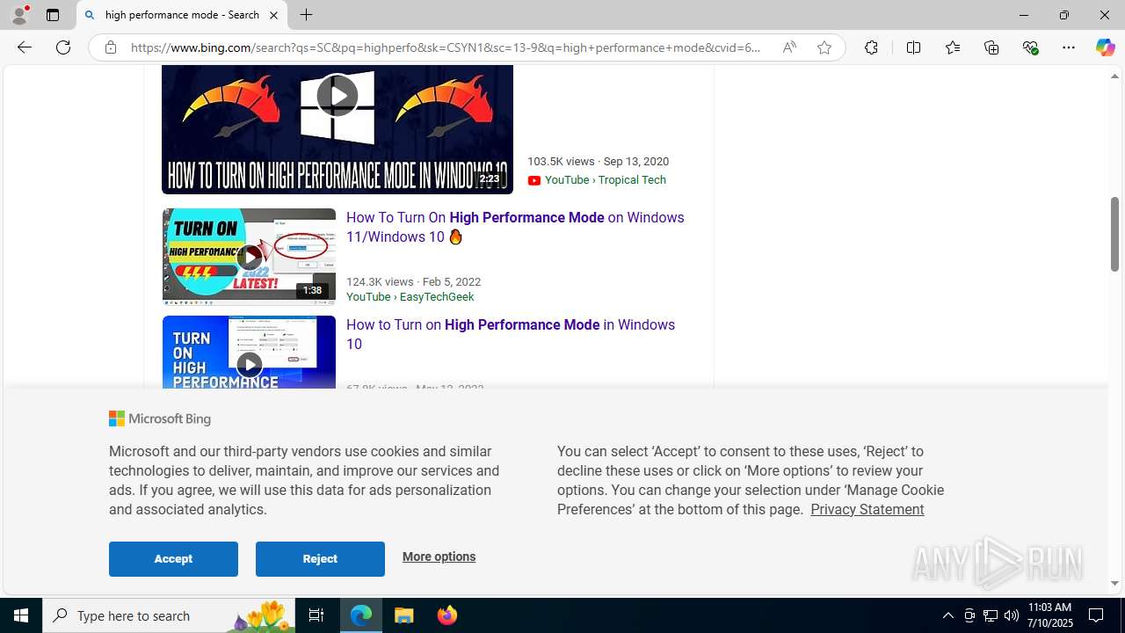This screenshot has height=633, width=1125.
Task: Click the address bar URL
Action: pyautogui.click(x=446, y=47)
